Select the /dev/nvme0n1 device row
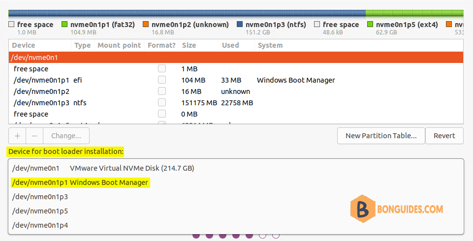 pos(236,57)
